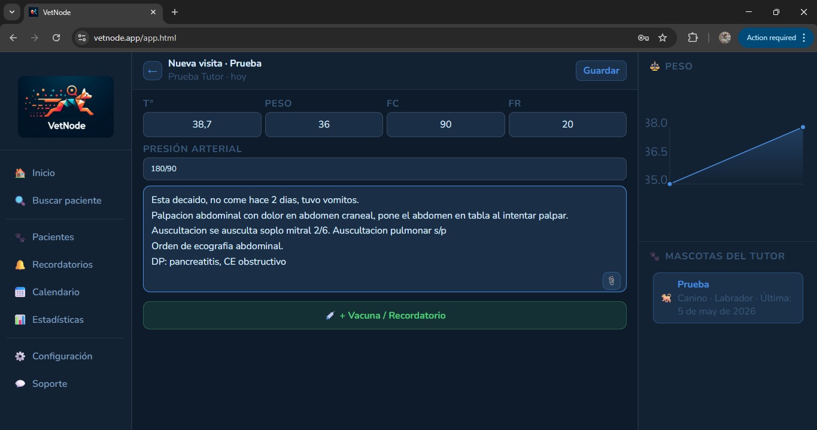Click the latest weight point on chart

tap(803, 127)
